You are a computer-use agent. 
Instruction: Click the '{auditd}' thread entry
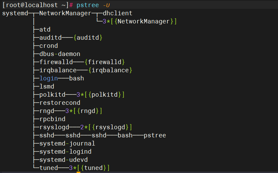(x=88, y=38)
